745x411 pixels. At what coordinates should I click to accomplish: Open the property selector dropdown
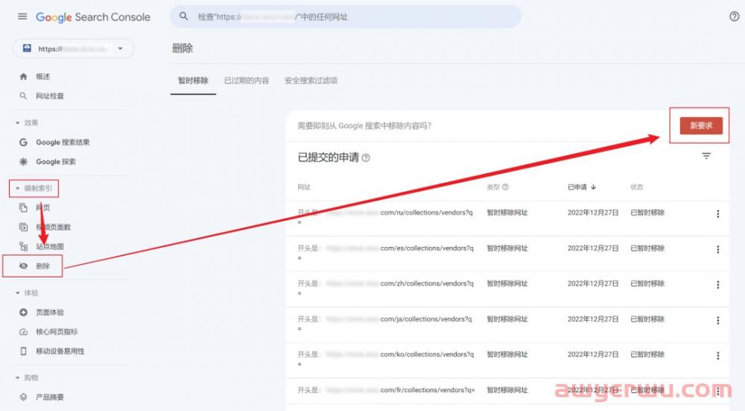[x=73, y=48]
